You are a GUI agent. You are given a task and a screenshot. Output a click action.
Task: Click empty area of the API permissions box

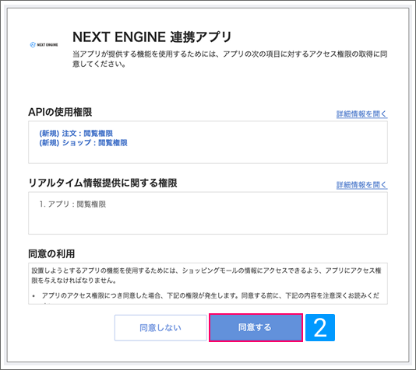[x=252, y=153]
